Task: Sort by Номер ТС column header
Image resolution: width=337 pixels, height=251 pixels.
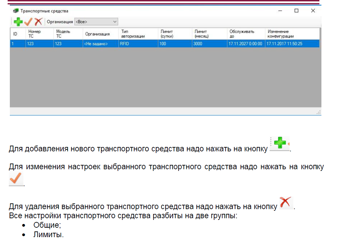Action: [40, 34]
